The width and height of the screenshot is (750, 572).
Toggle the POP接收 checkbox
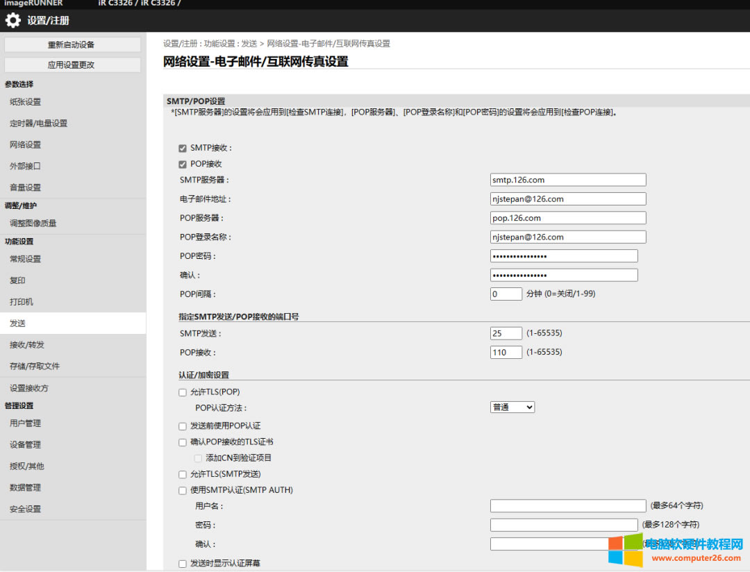[x=183, y=164]
